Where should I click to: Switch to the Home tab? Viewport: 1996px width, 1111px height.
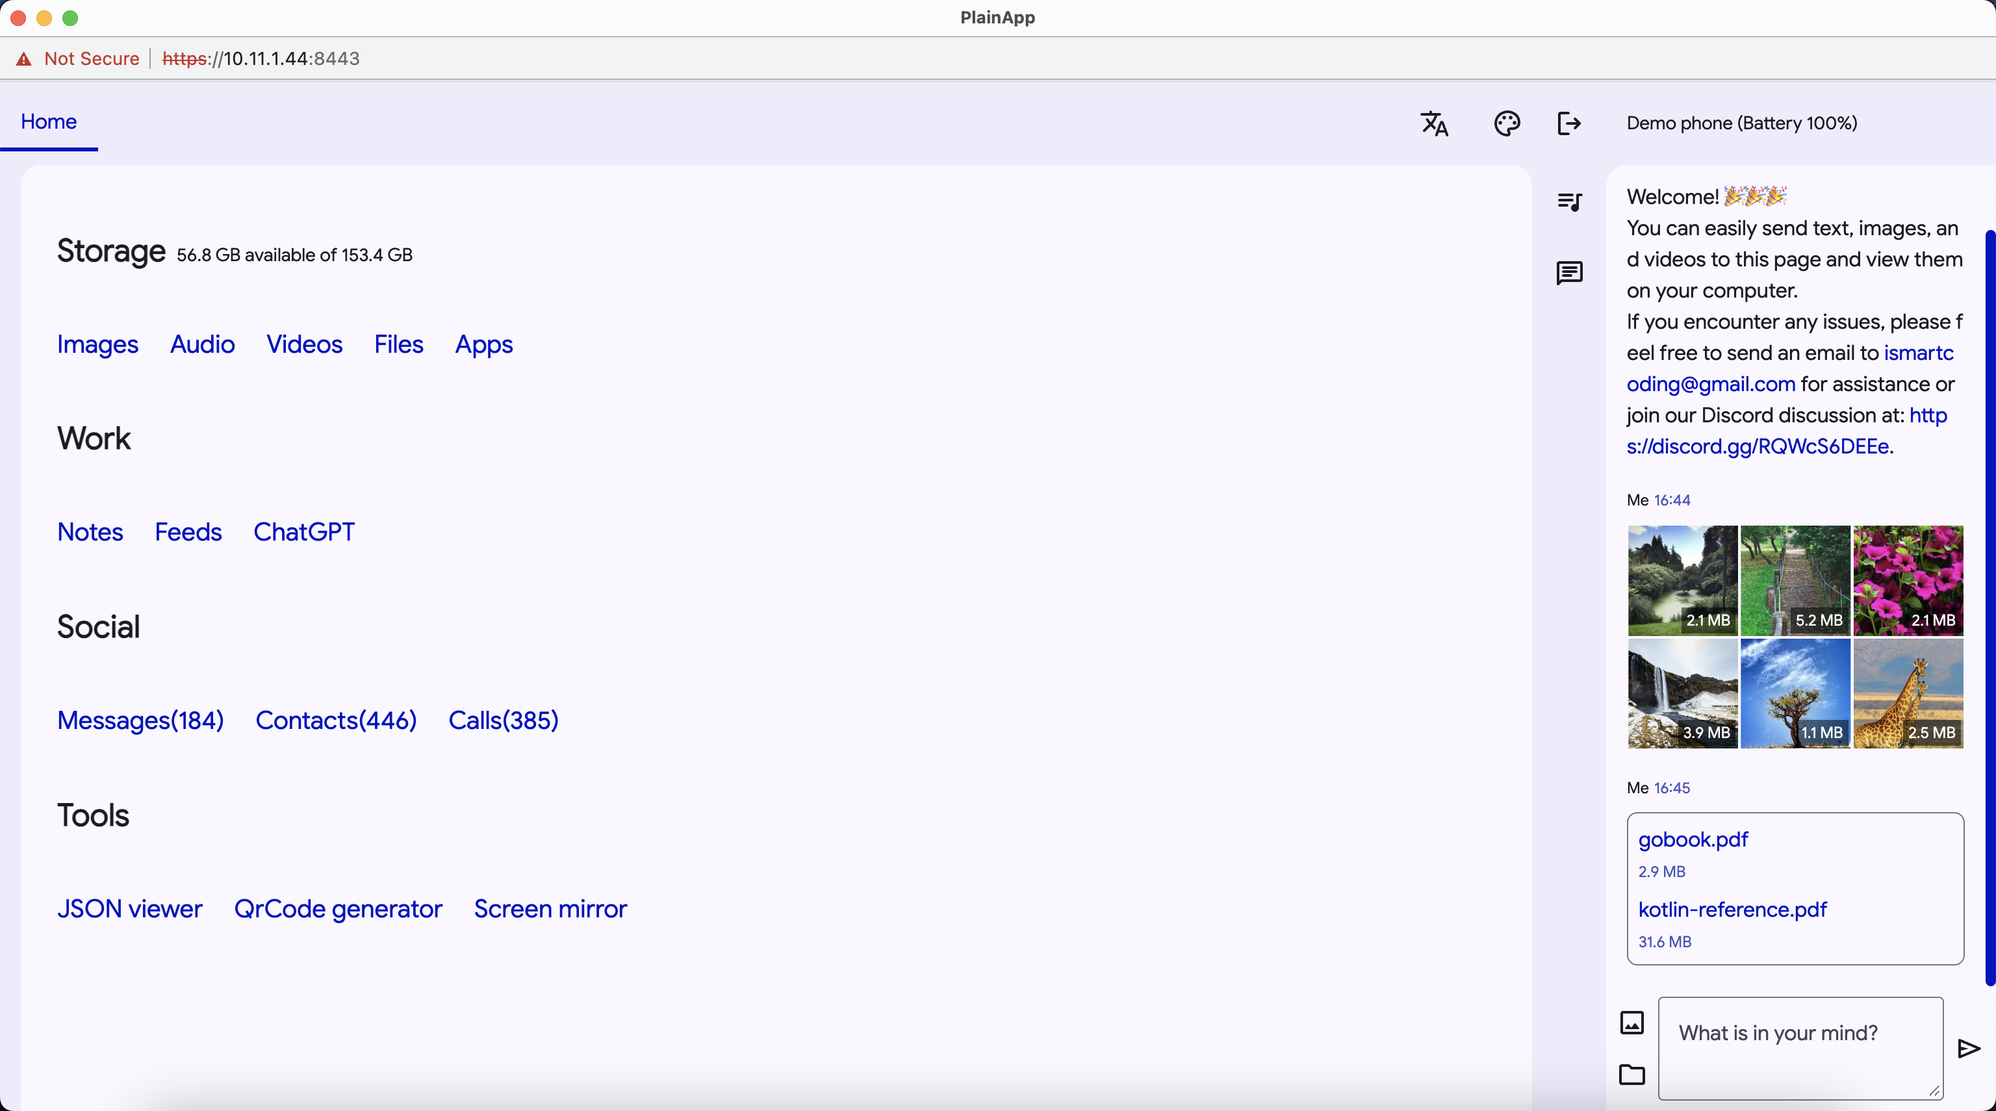click(x=49, y=121)
